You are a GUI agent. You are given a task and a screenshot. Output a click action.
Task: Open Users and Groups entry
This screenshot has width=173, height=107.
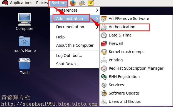pos(136,102)
